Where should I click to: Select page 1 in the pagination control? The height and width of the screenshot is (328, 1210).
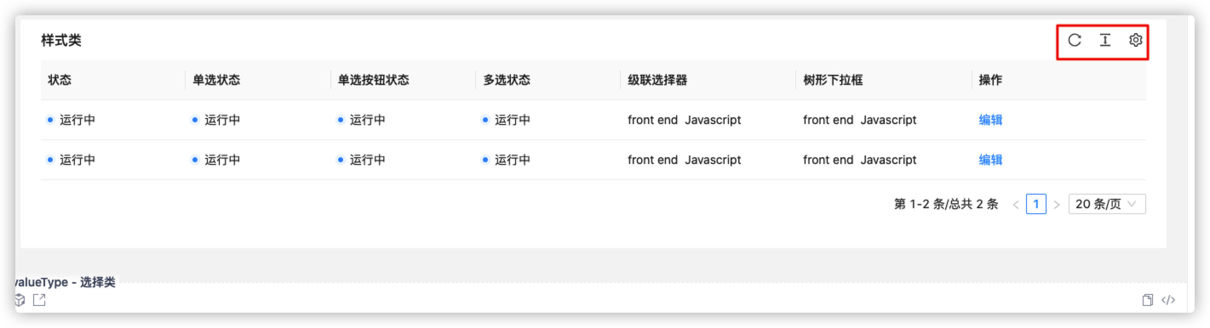(1036, 204)
